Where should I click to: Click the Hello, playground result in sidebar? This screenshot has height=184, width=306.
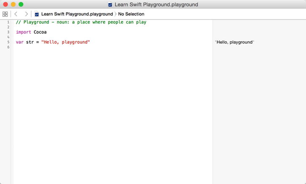[x=234, y=42]
